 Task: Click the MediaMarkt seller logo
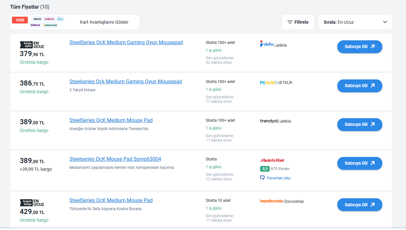272,160
